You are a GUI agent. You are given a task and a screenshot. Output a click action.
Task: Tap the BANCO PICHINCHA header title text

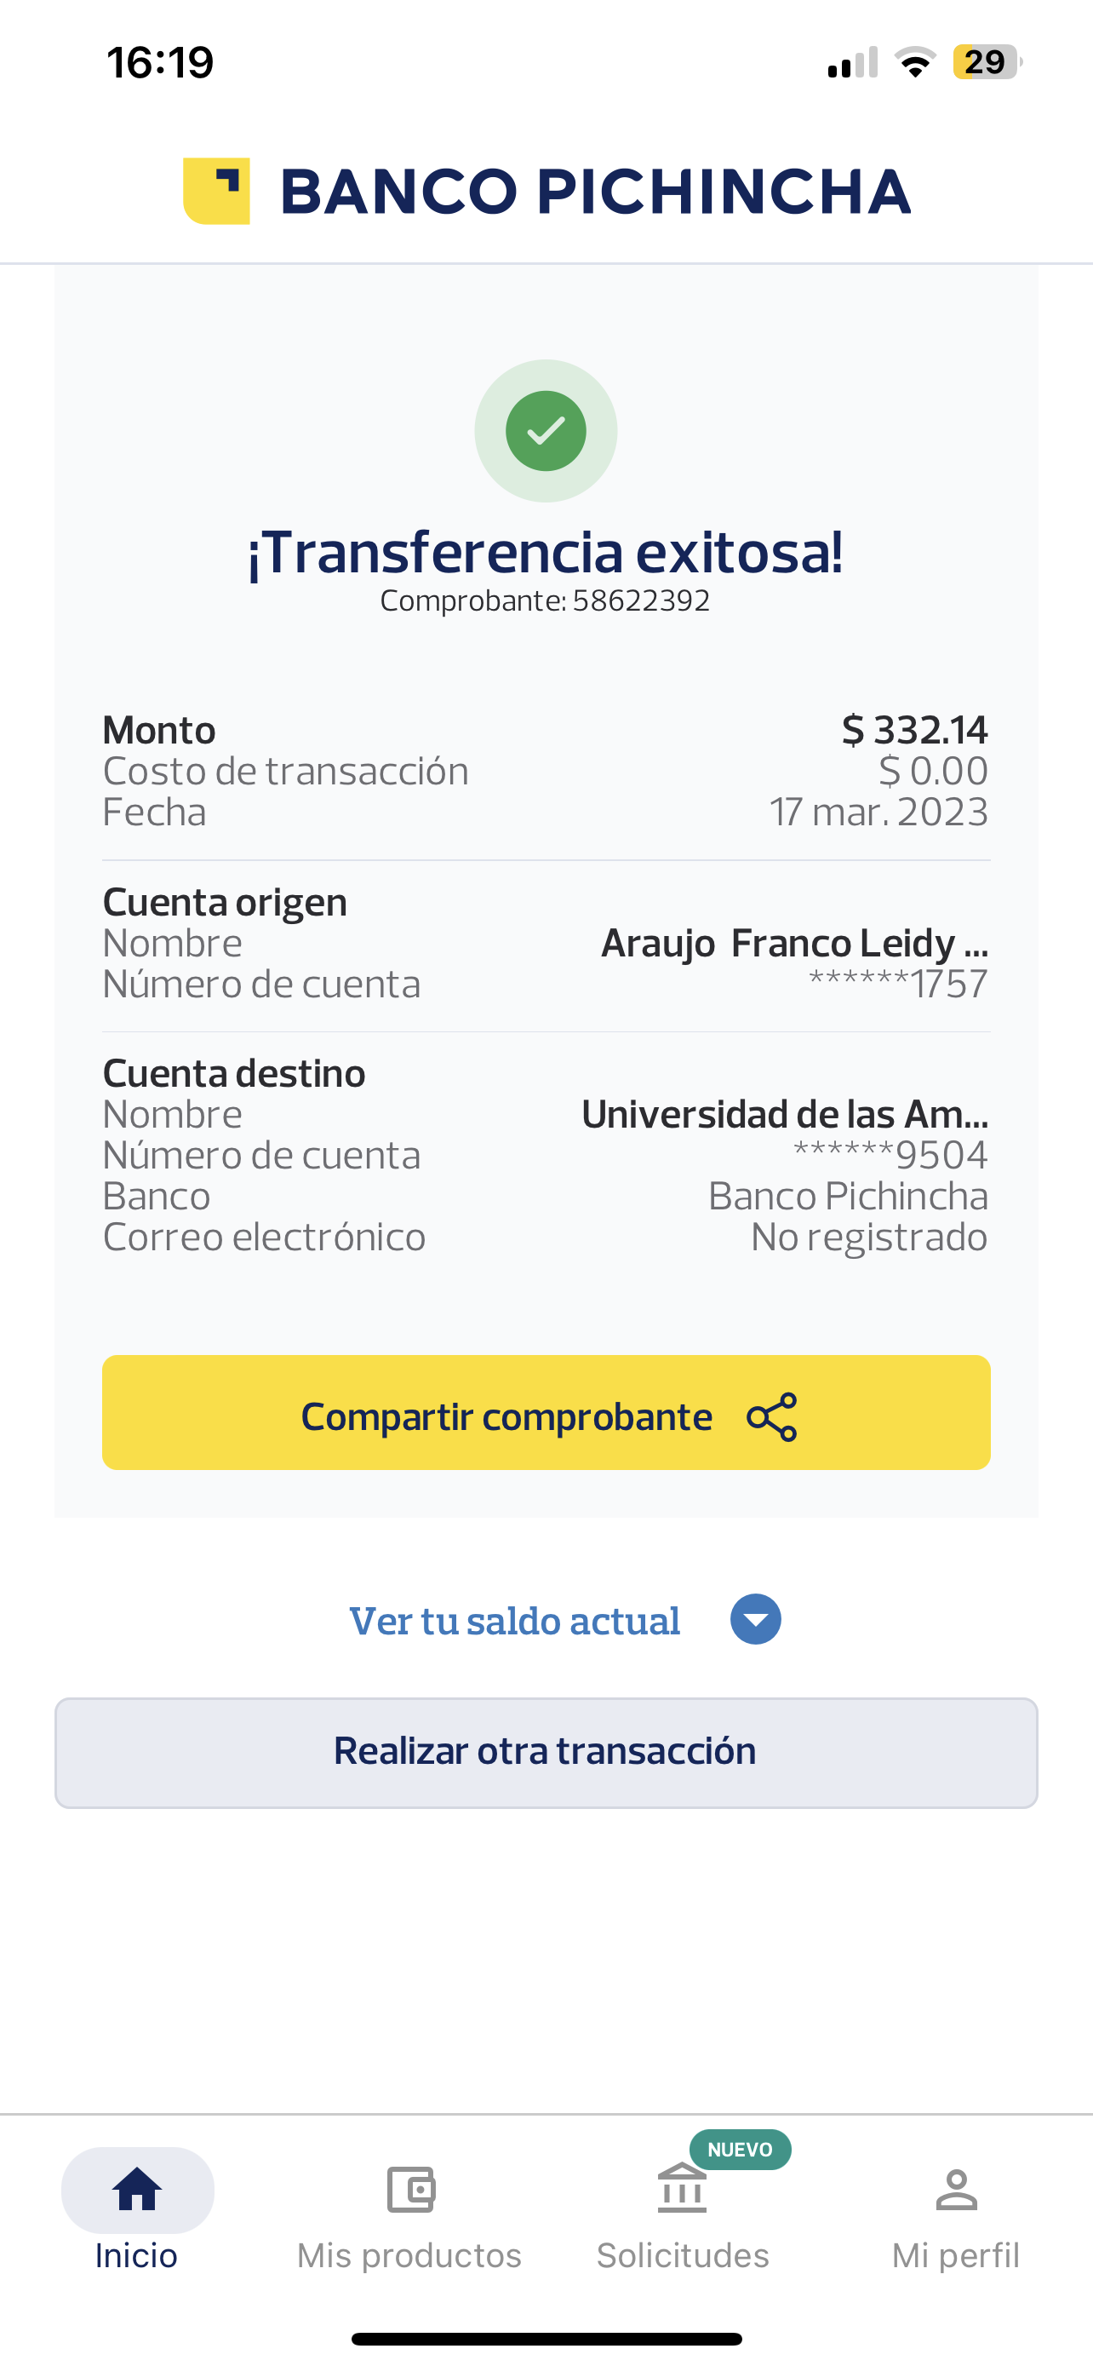pos(595,191)
